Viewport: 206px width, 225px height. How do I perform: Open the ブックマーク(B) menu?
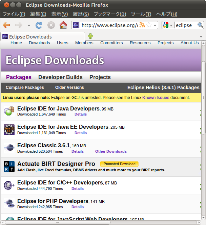click(x=110, y=14)
